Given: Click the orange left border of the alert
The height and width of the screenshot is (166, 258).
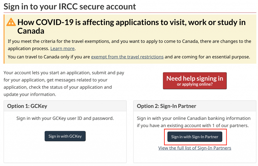Looking at the screenshot, I should pos(4,39).
